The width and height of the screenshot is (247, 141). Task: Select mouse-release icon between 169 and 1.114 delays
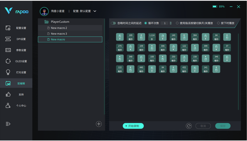click(x=141, y=37)
